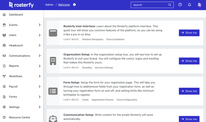Click the Form Completion tag
206x122 pixels.
click(x=115, y=39)
